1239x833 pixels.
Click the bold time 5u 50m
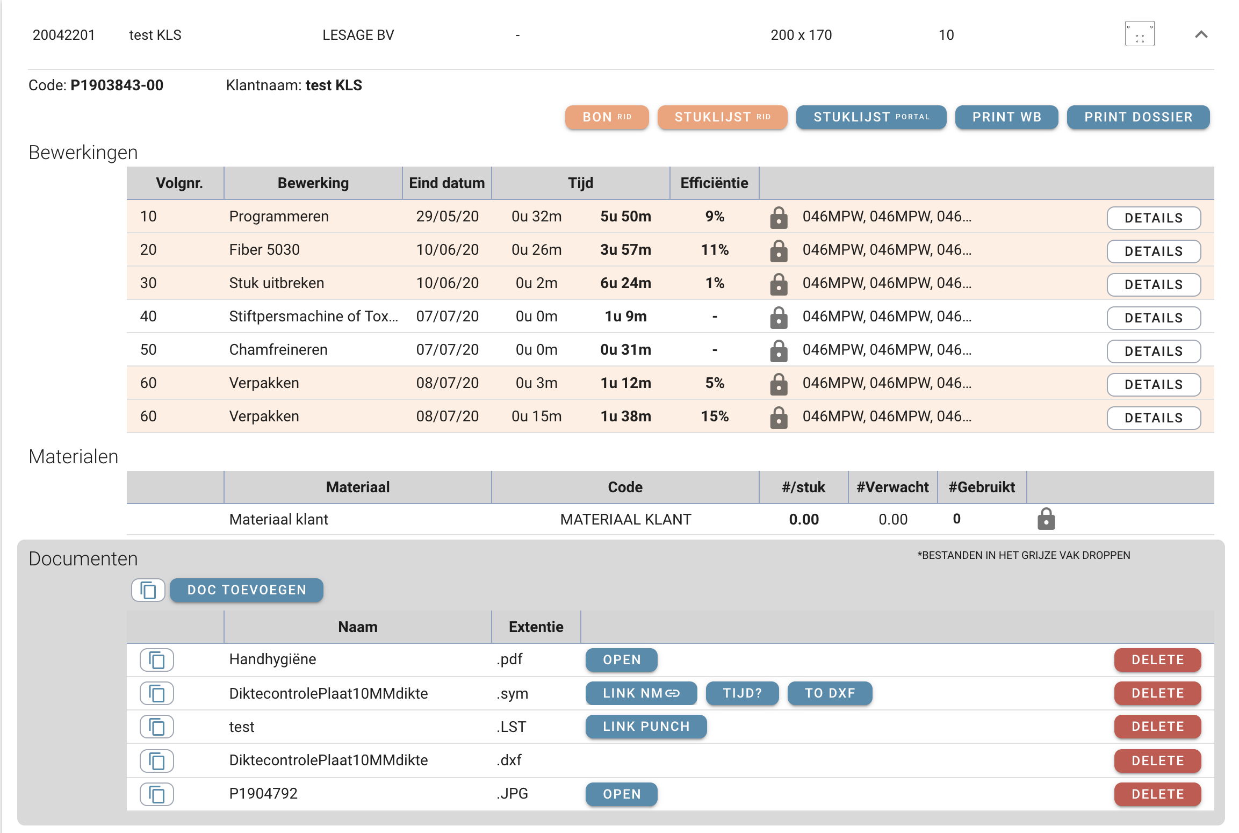pyautogui.click(x=626, y=217)
